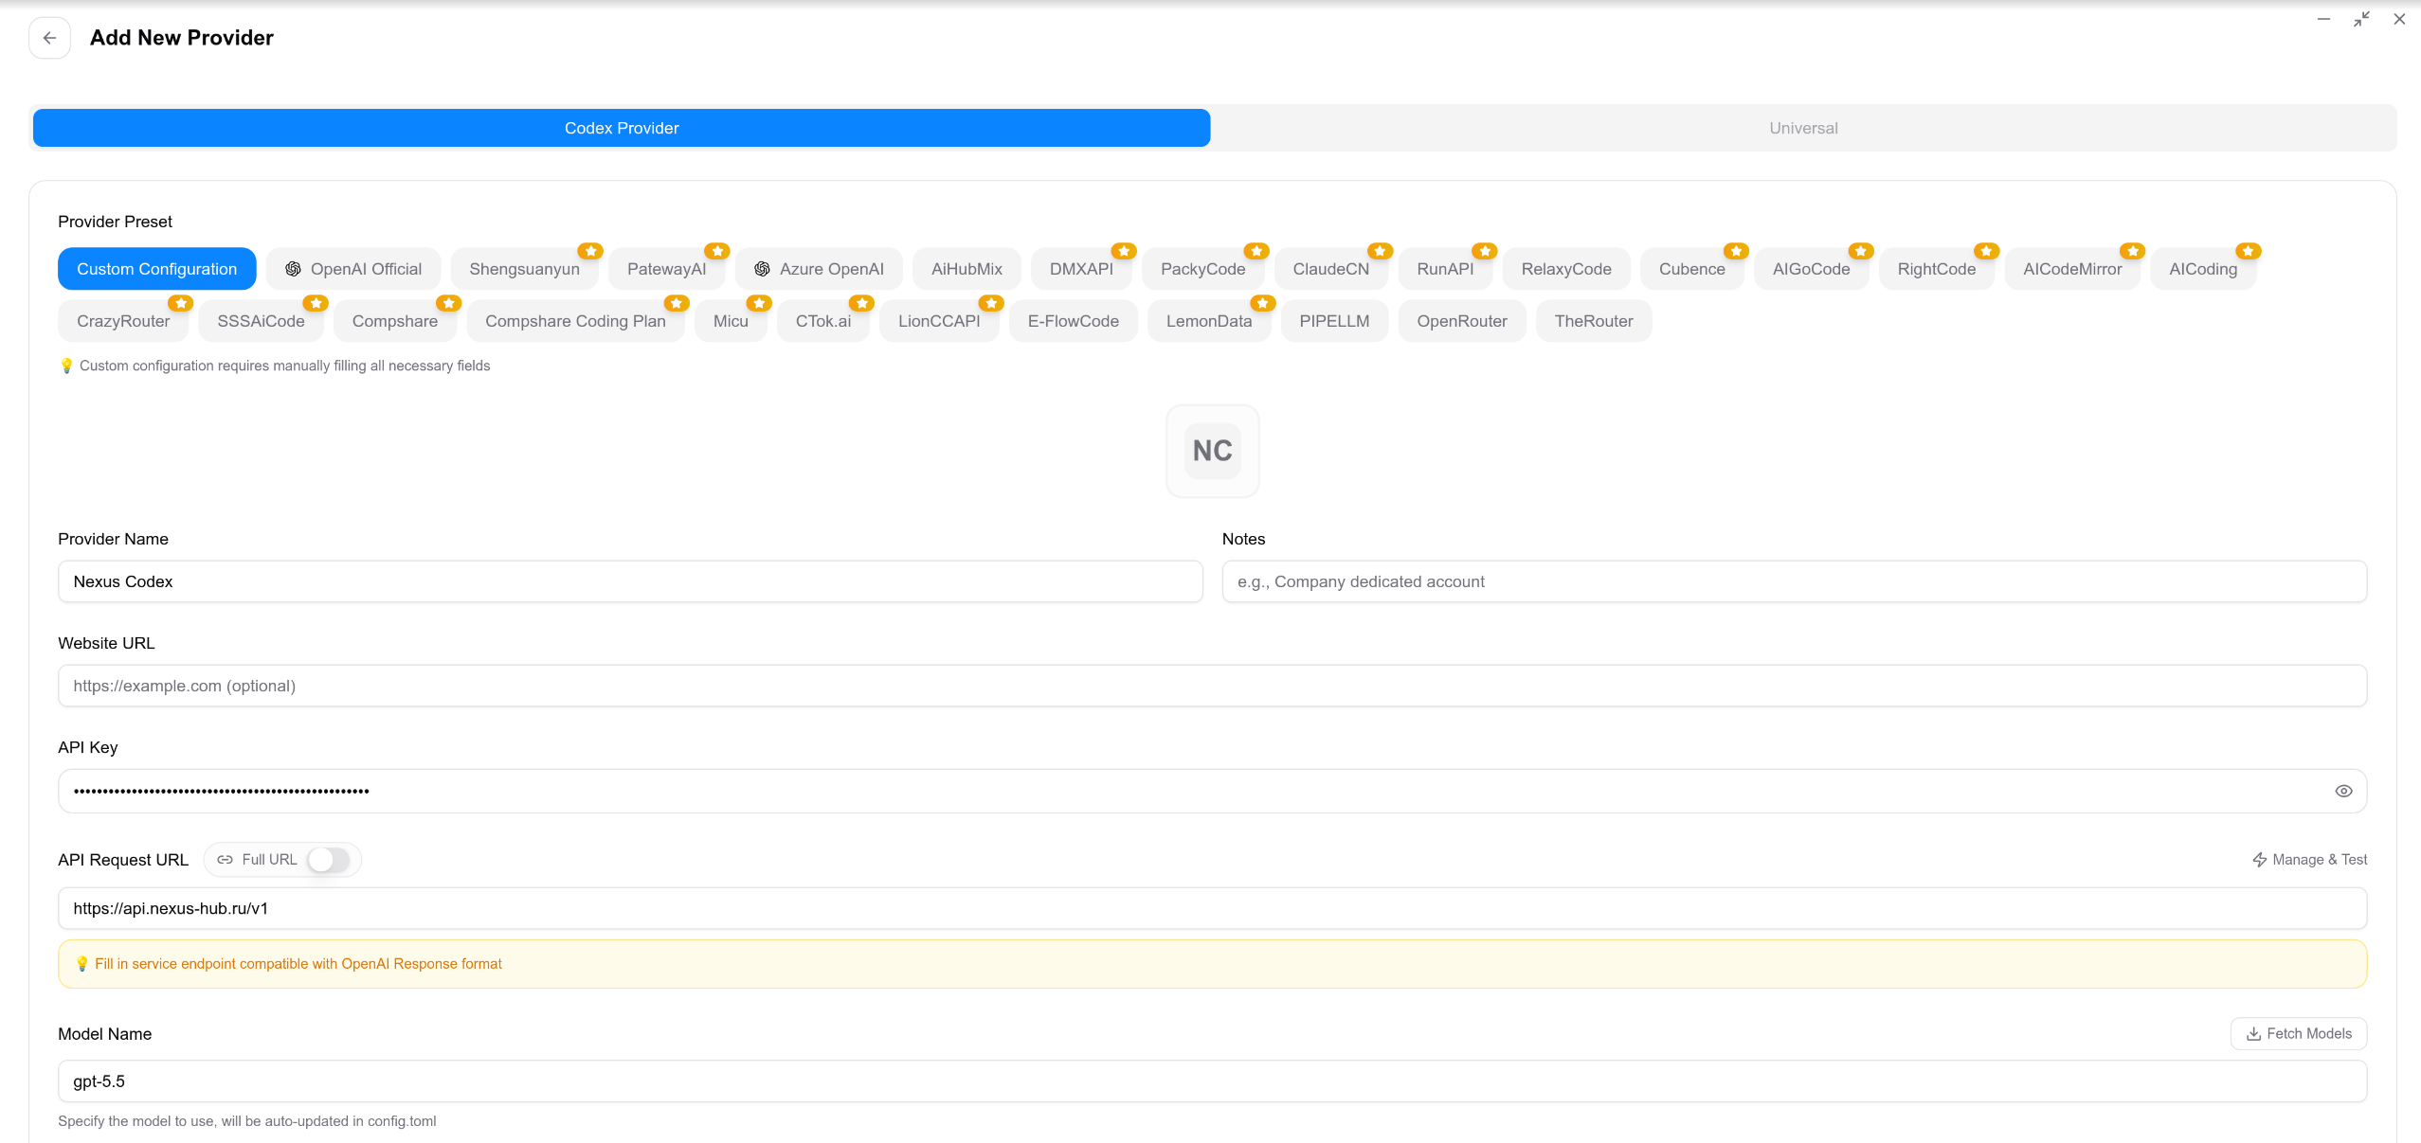This screenshot has height=1143, width=2421.
Task: Select the Cubence preset
Action: [1691, 269]
